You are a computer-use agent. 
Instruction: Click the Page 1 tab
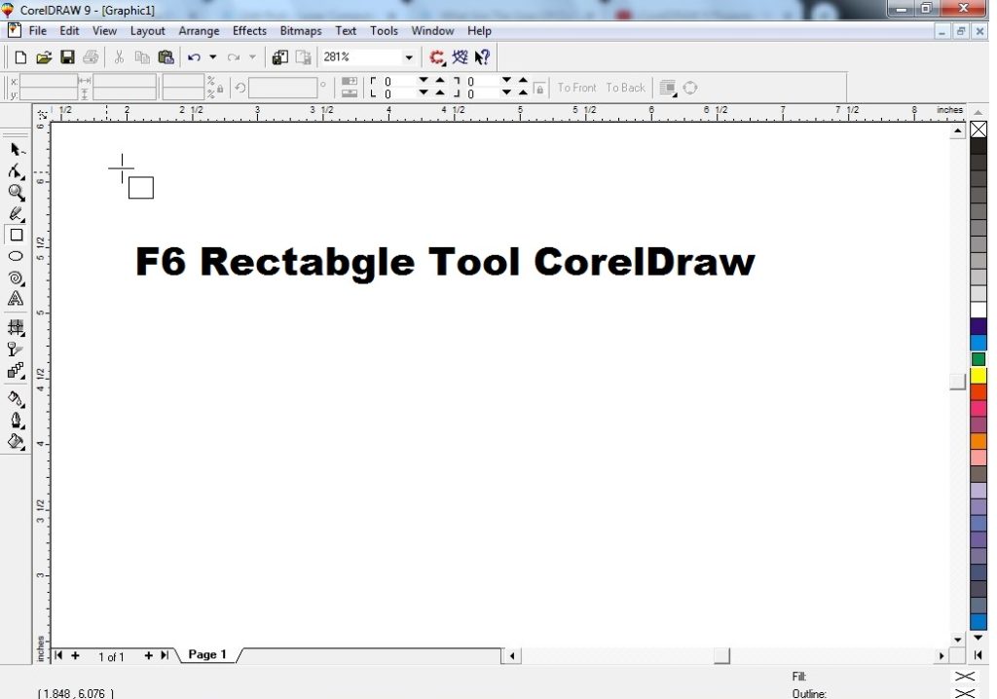205,654
